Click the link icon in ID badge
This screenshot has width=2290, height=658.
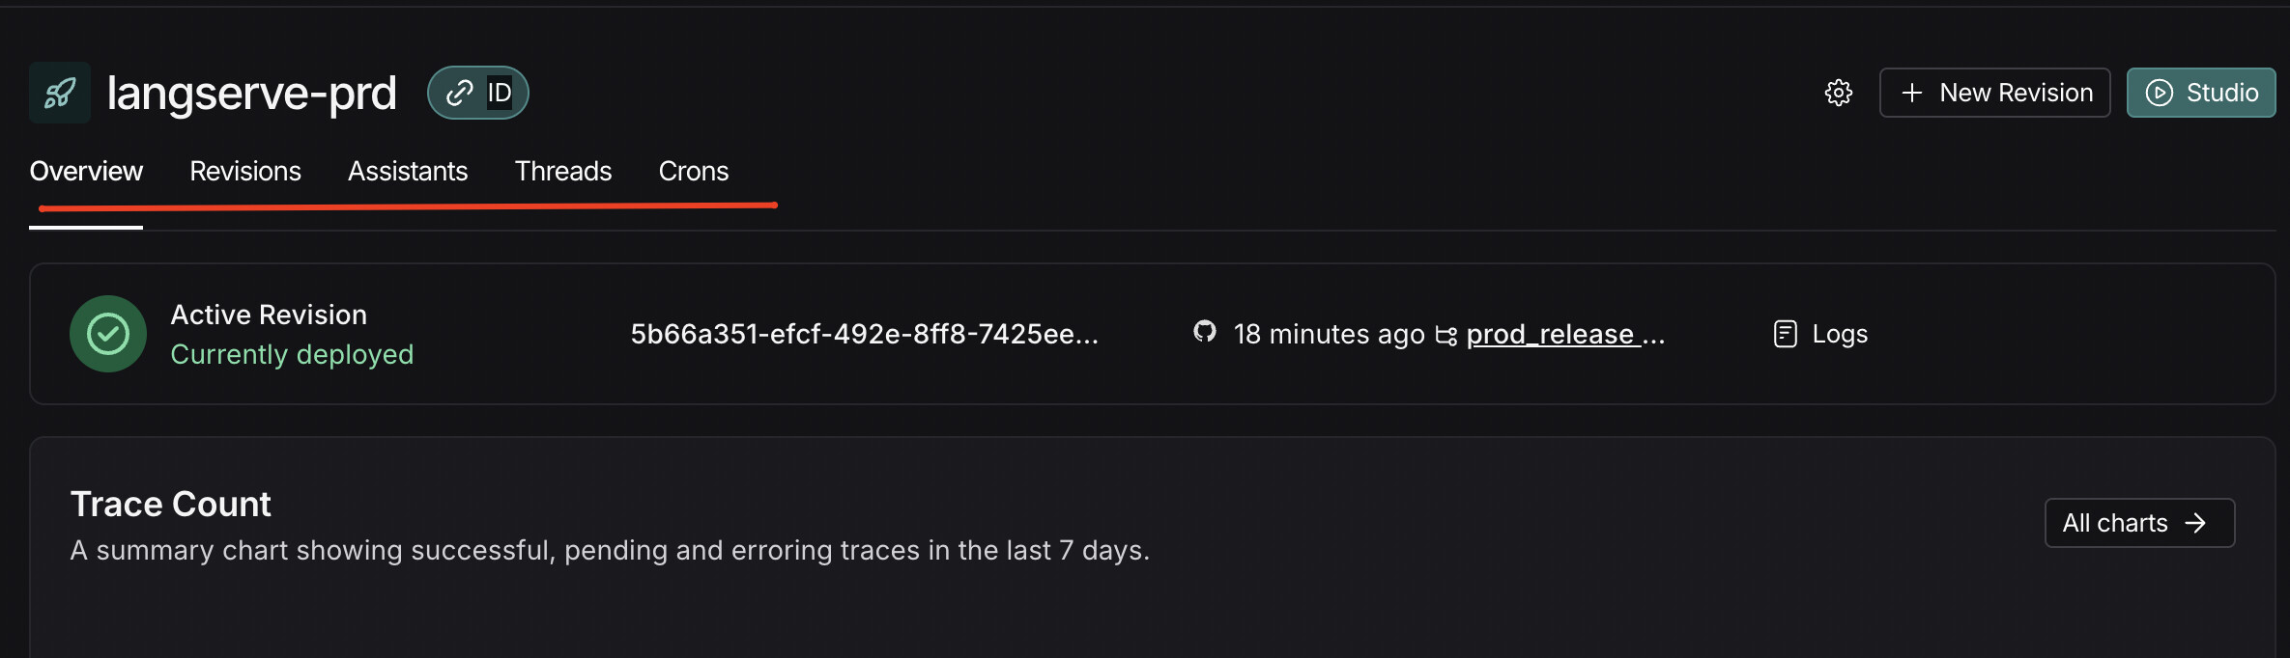[x=459, y=93]
